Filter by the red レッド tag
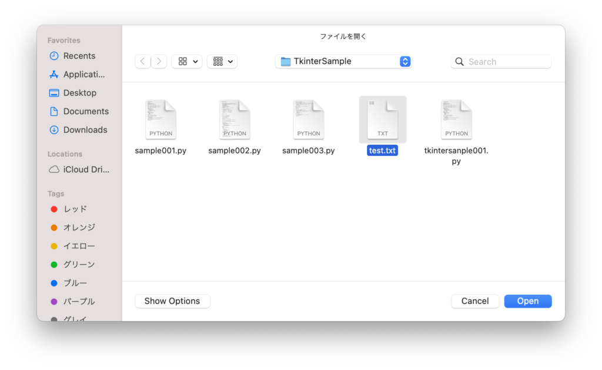This screenshot has width=602, height=370. click(x=69, y=209)
